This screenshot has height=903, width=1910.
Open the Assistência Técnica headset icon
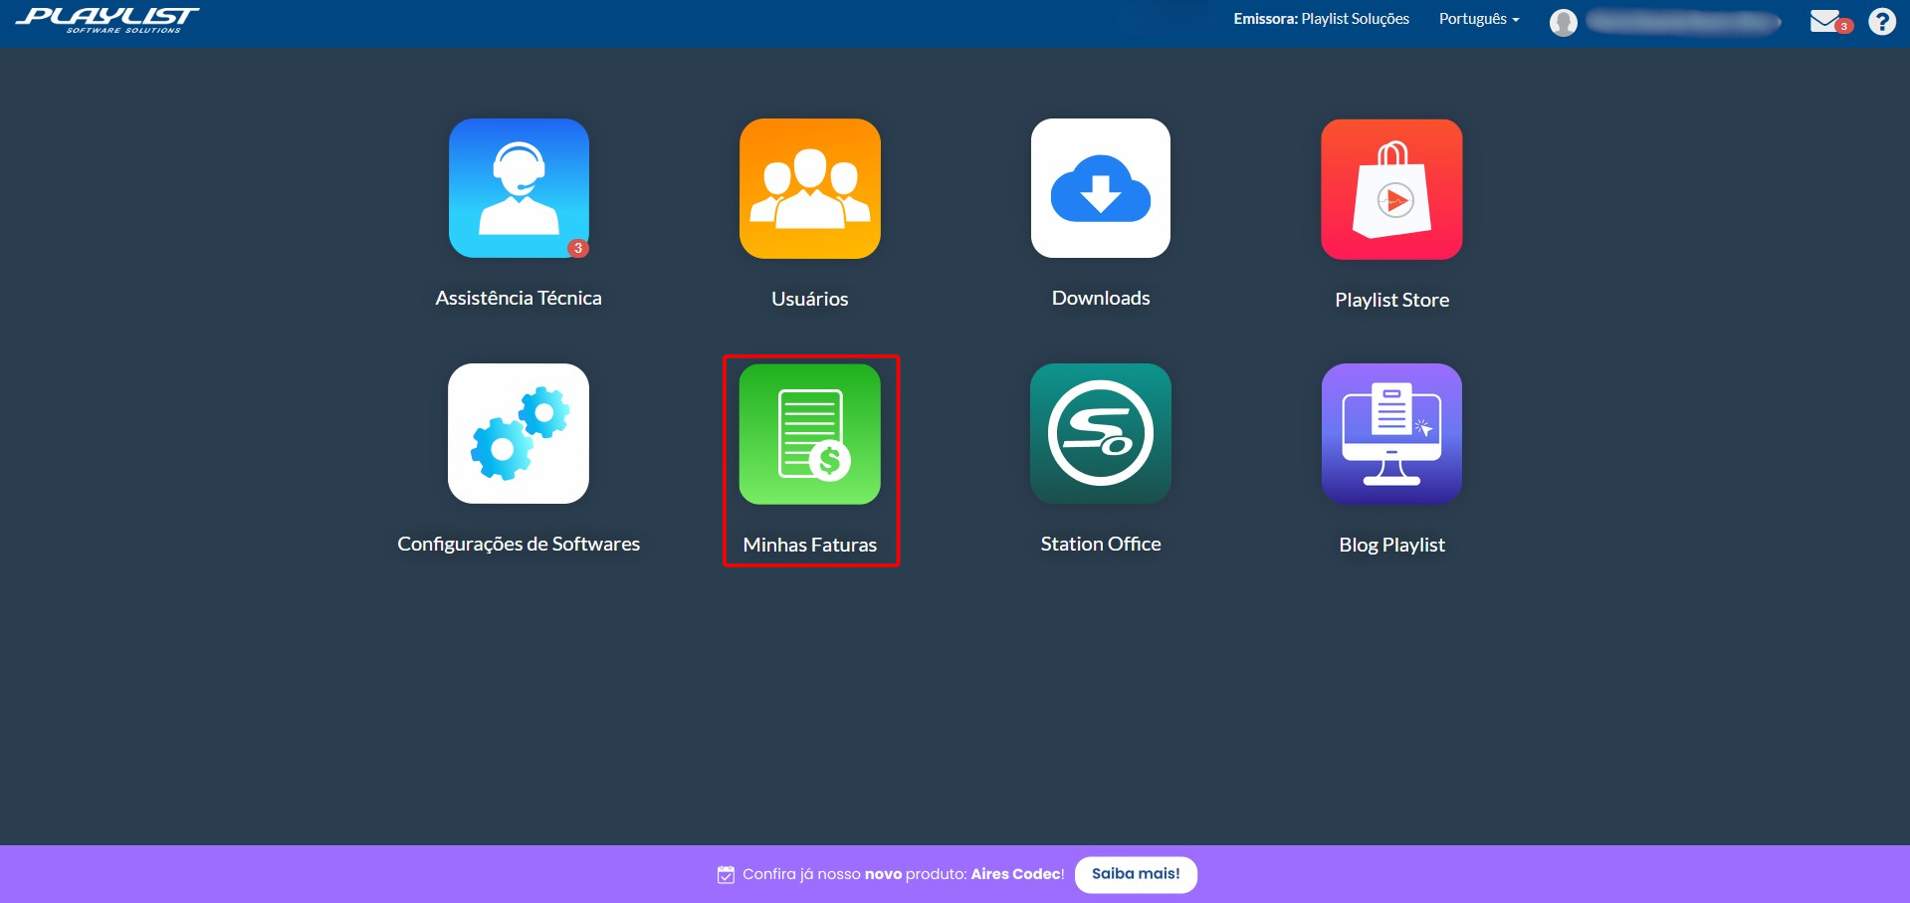[519, 188]
